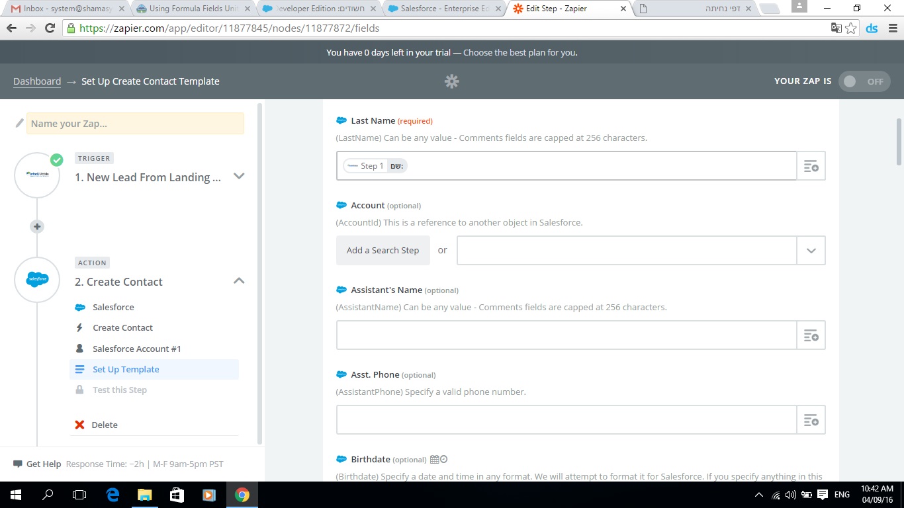The image size is (904, 508).
Task: Click the Add a Search Step button
Action: 383,250
